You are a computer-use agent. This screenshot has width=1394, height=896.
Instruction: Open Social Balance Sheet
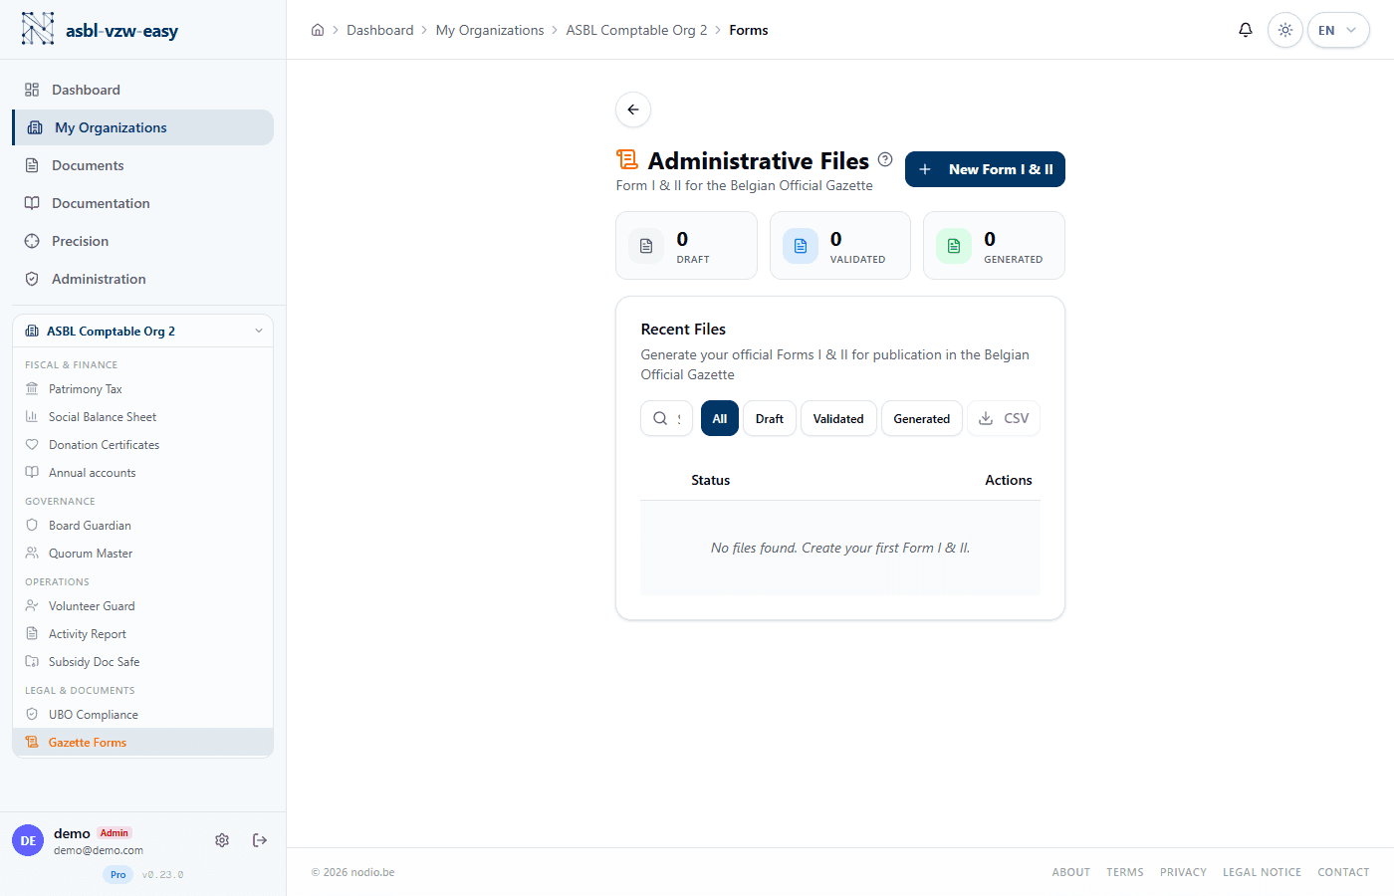(143, 417)
